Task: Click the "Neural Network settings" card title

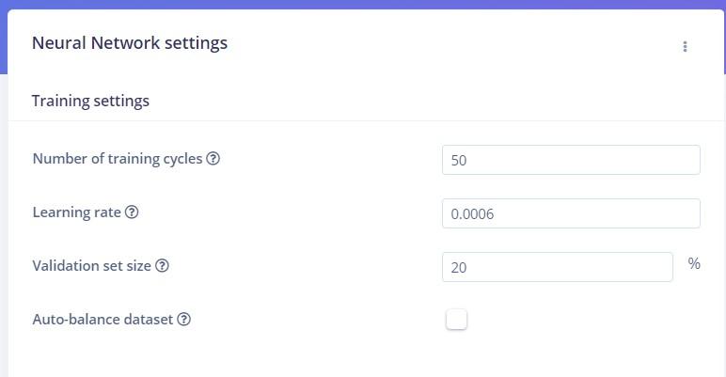Action: coord(130,43)
